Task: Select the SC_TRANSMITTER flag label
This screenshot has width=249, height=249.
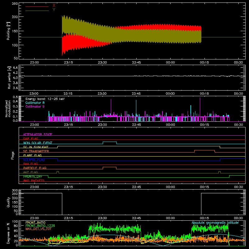Action: 36,151
